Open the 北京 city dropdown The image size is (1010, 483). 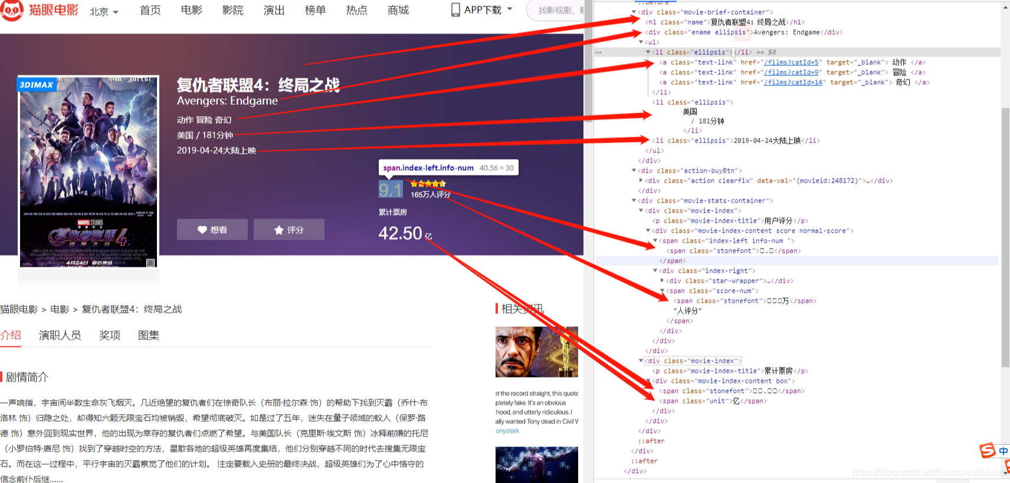pos(104,12)
